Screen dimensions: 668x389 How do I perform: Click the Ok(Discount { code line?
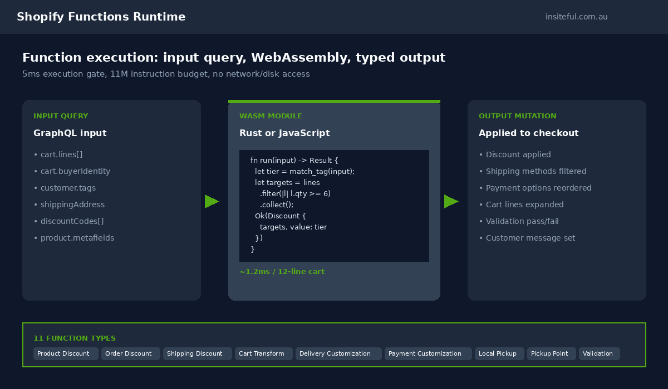coord(281,216)
